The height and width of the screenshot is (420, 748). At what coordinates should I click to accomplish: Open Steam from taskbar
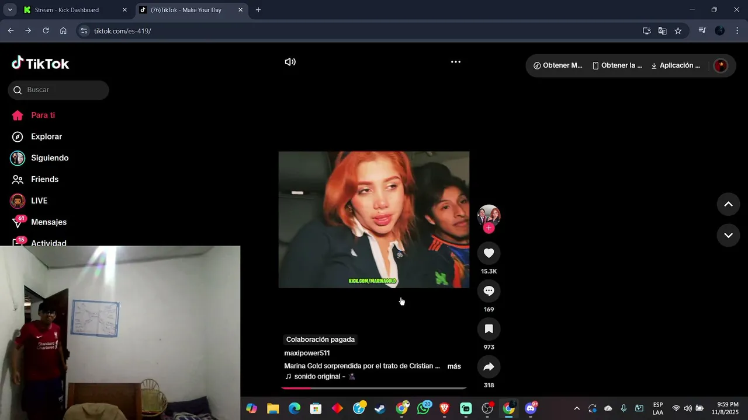380,408
